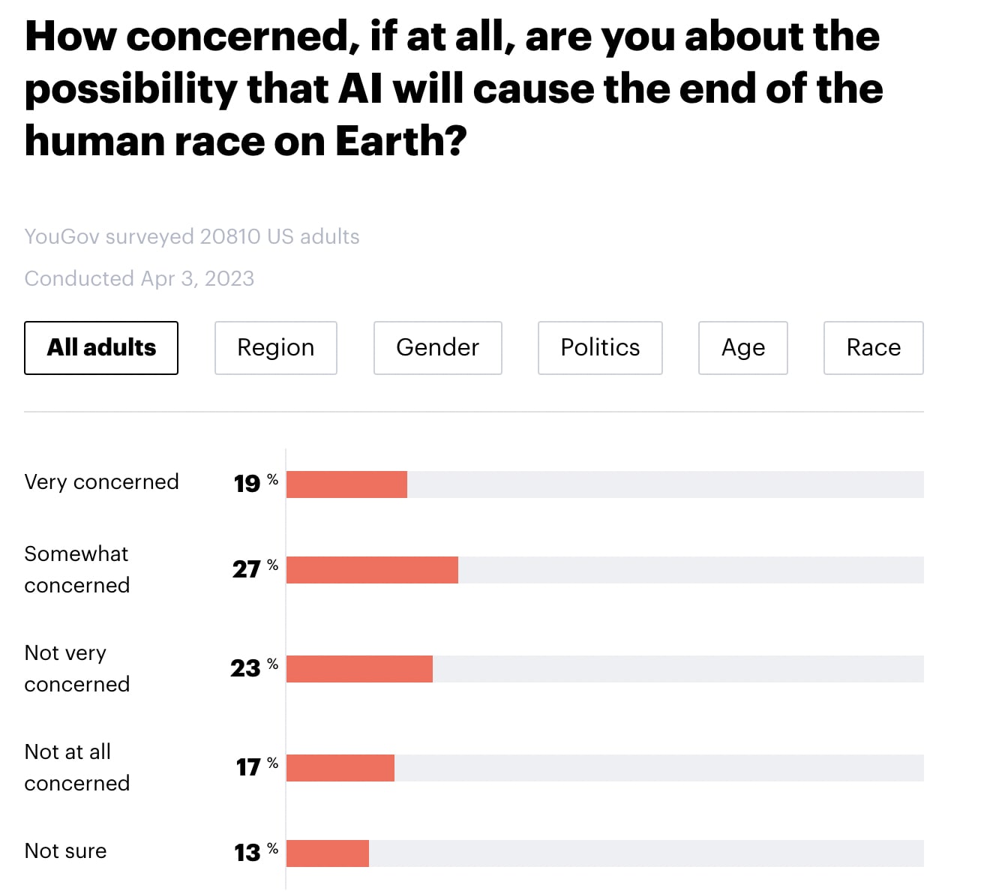
Task: Switch to the Region breakdown tab
Action: tap(276, 348)
